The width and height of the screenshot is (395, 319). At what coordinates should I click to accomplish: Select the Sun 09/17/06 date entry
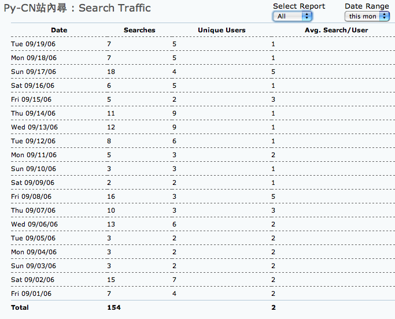[x=34, y=72]
